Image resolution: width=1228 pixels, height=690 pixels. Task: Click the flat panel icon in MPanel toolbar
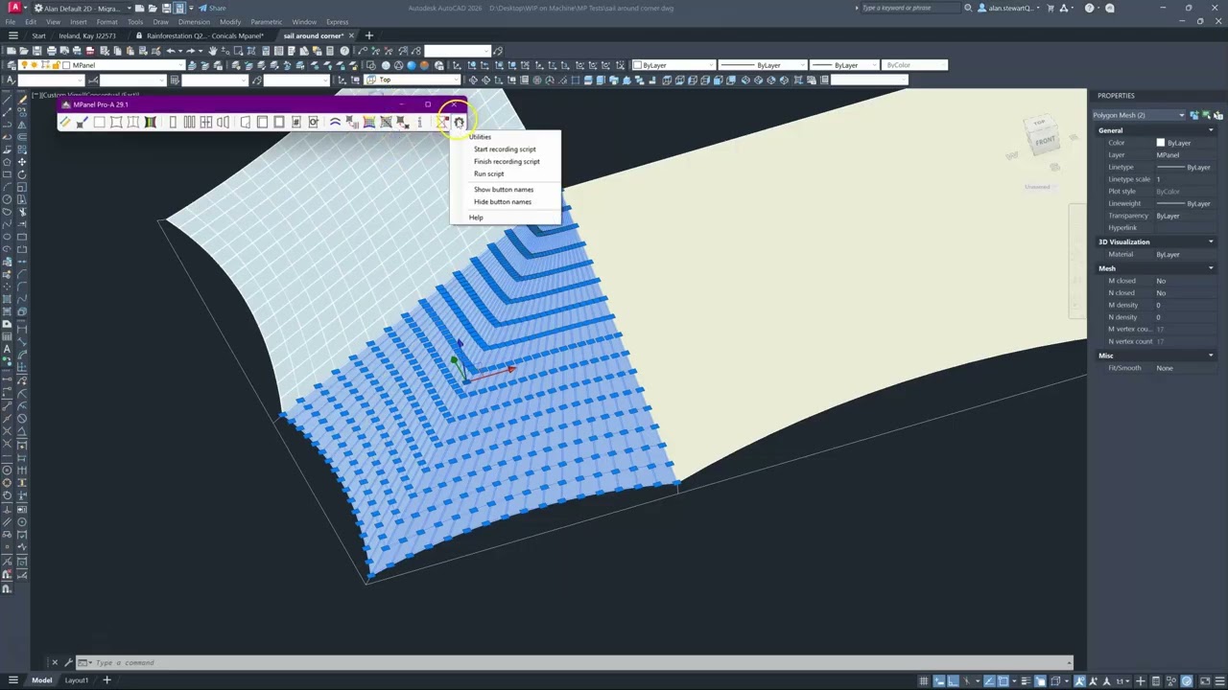[99, 122]
